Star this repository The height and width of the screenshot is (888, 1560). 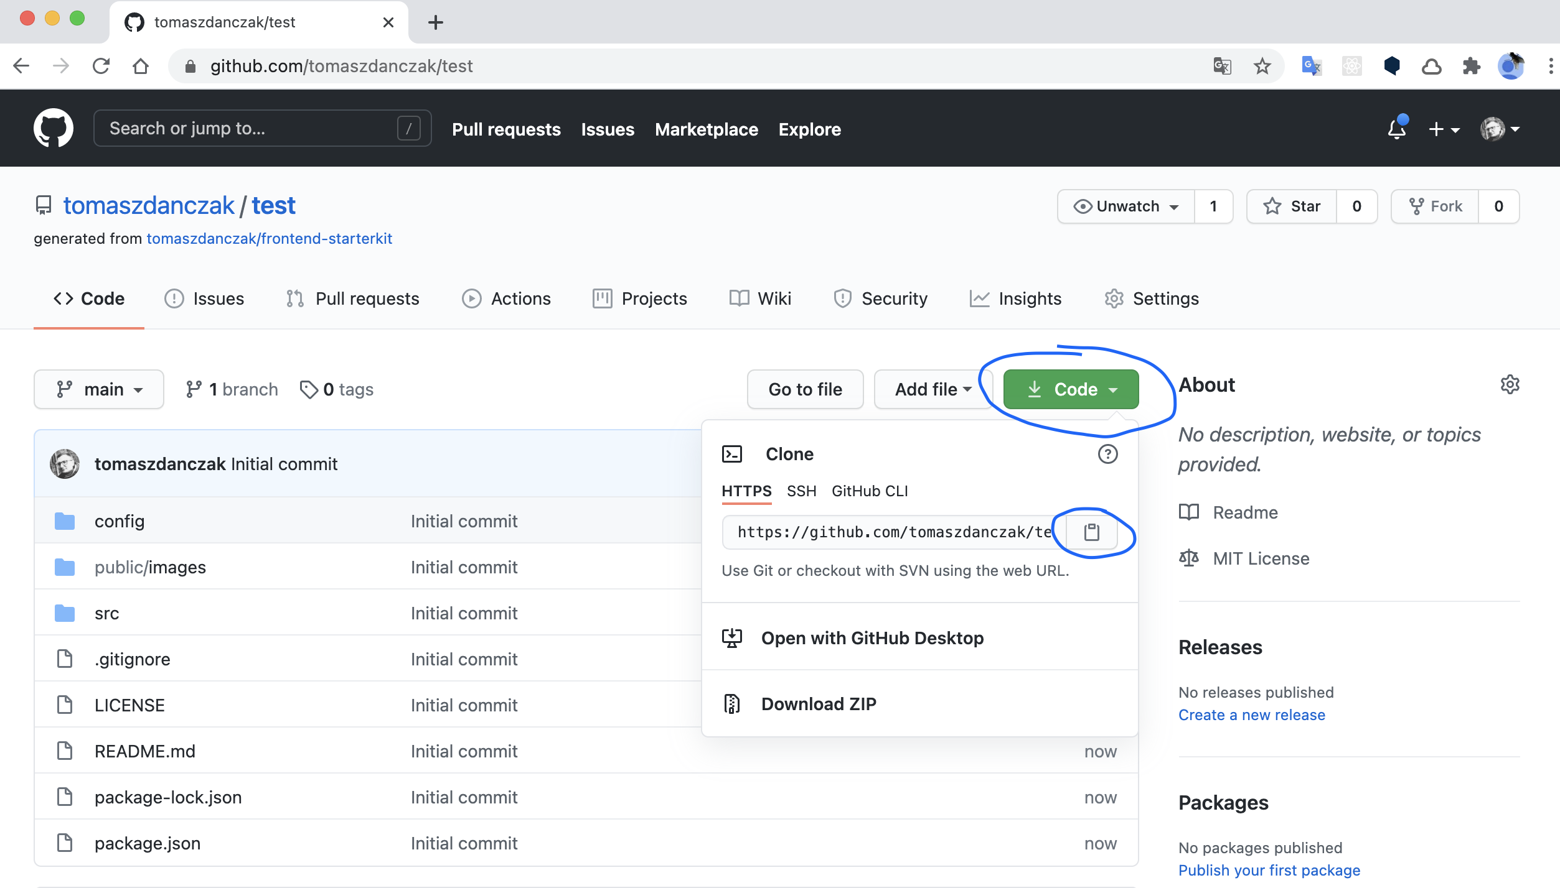tap(1292, 206)
